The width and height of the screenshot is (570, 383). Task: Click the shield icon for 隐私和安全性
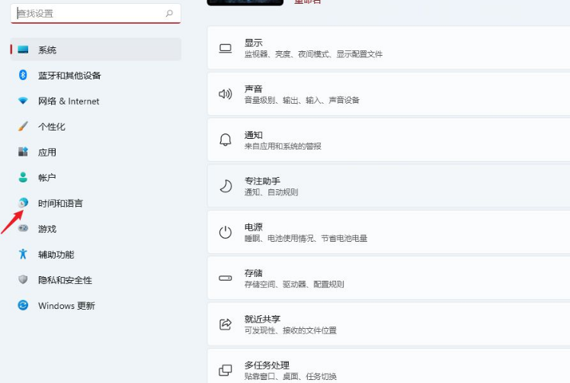(23, 280)
